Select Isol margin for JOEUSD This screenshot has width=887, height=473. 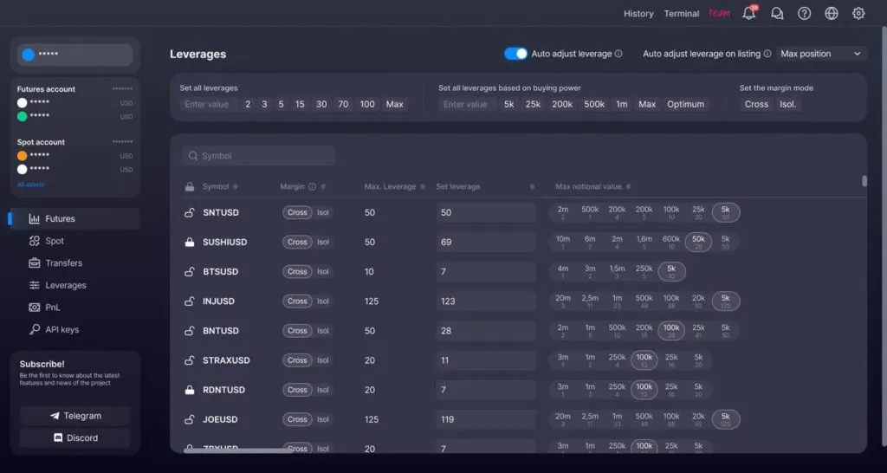click(x=323, y=419)
